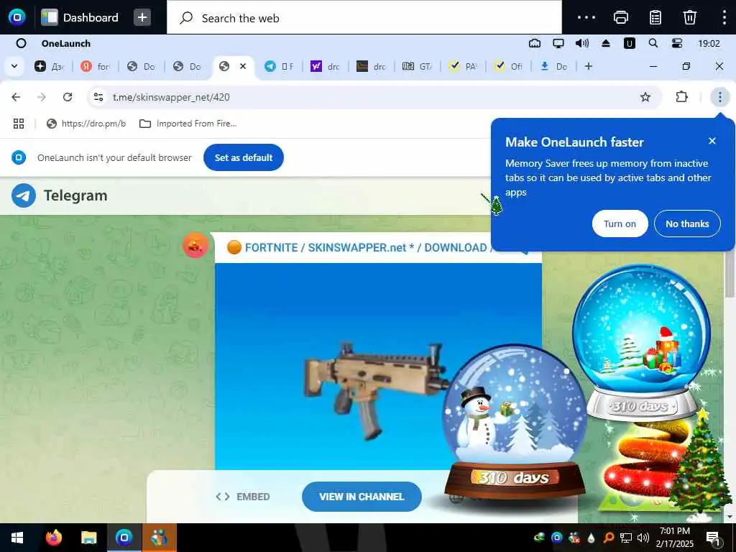Screen dimensions: 736x552
Task: Click the 19:02 clock in panel bar
Action: (709, 44)
